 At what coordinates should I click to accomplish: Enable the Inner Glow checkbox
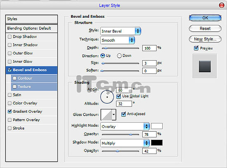[x=9, y=62]
